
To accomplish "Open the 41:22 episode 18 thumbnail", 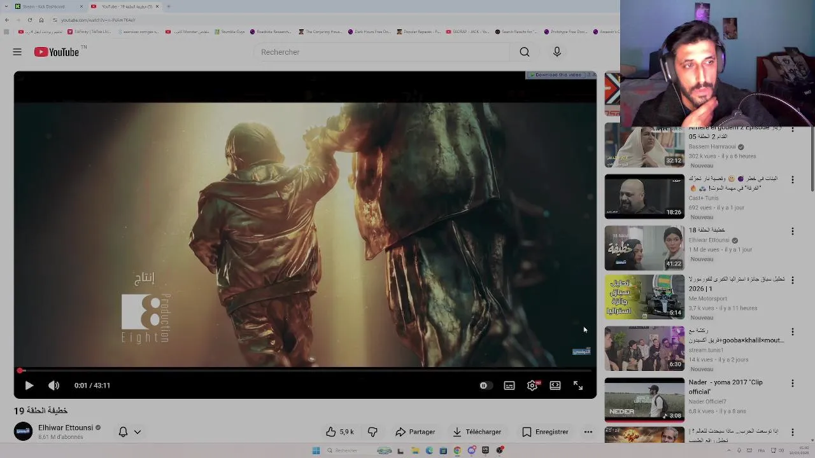I will tap(644, 248).
